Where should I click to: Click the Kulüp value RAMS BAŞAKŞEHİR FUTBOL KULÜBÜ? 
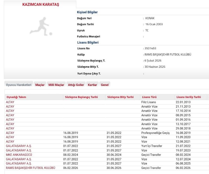click(168, 54)
